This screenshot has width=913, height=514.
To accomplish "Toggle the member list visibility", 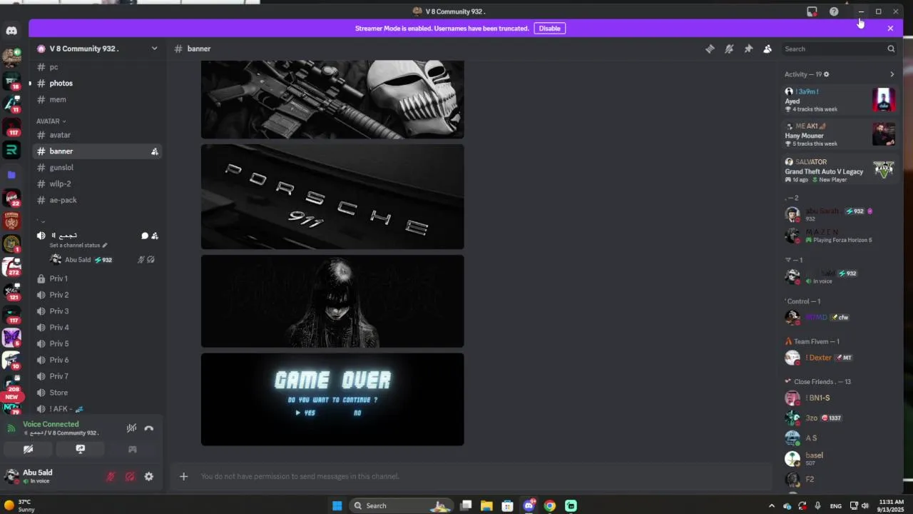I will (x=767, y=49).
